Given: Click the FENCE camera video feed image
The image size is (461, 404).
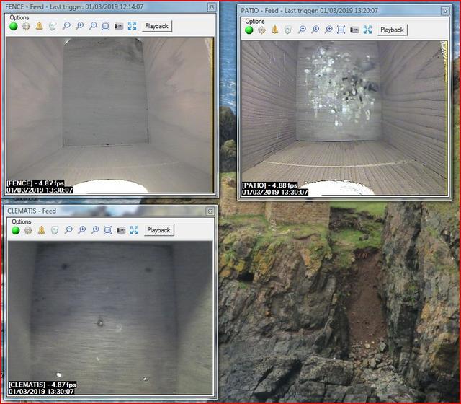Looking at the screenshot, I should (x=109, y=115).
